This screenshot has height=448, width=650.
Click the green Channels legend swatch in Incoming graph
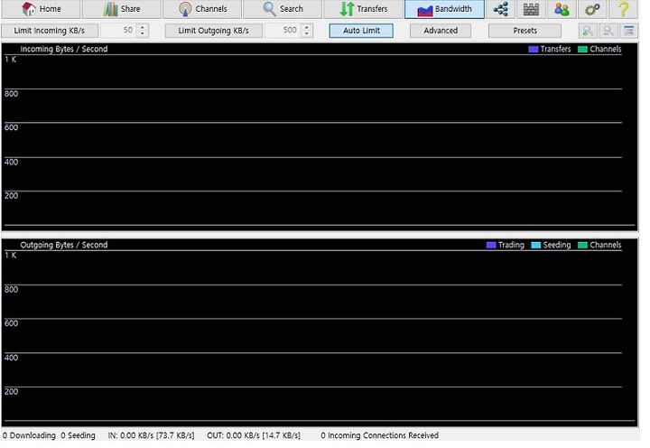582,50
